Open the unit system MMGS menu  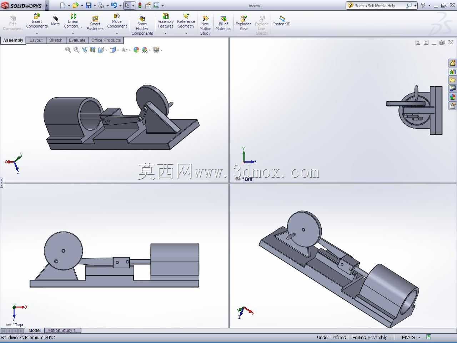(411, 337)
